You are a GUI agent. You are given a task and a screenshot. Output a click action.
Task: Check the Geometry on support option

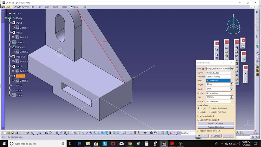[198, 120]
